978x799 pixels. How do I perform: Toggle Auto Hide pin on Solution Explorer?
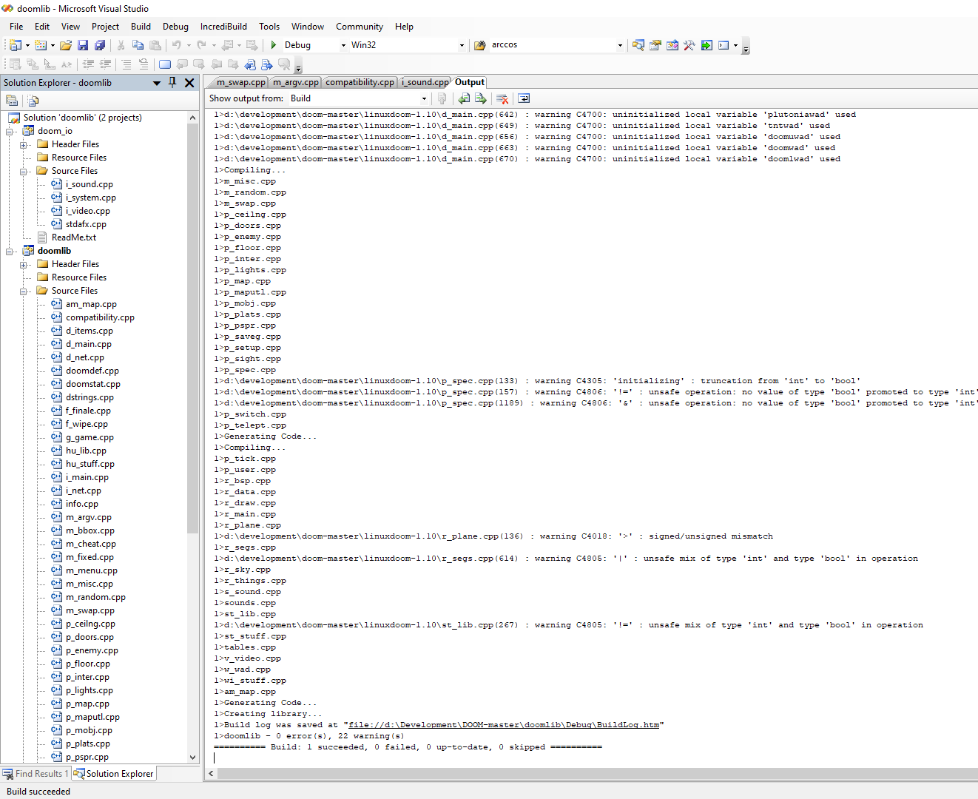click(x=172, y=82)
